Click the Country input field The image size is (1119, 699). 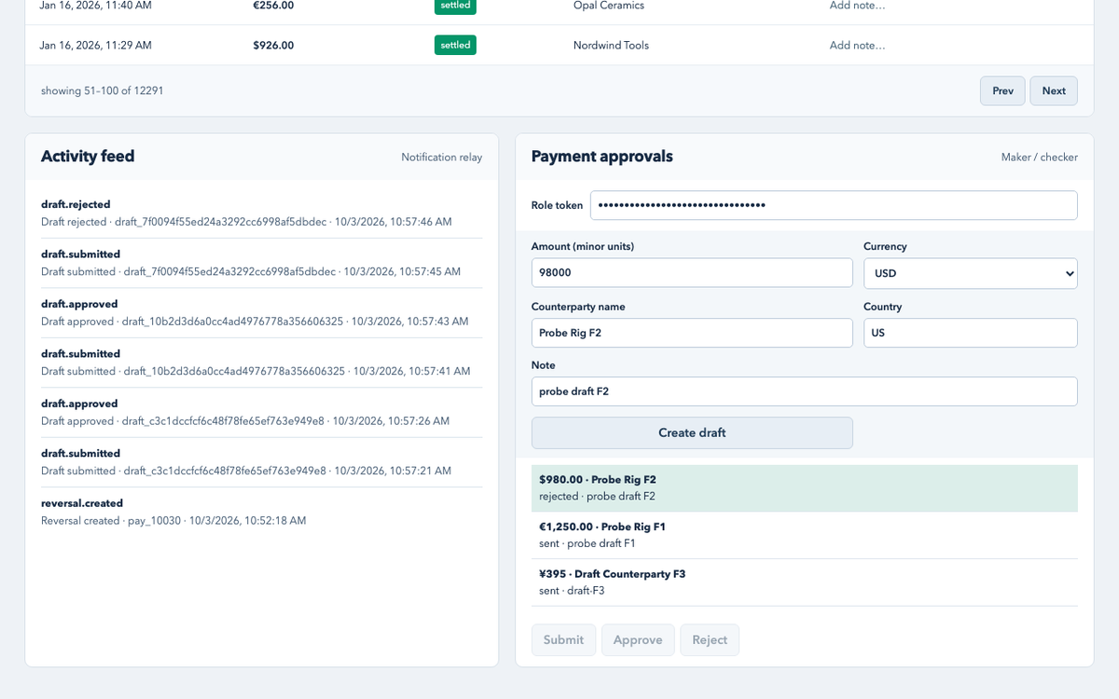[x=971, y=333]
